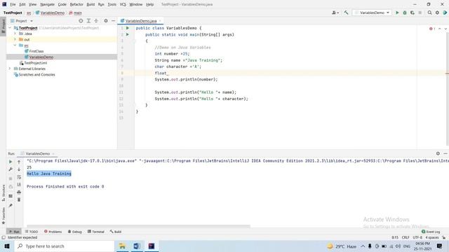Open File Explorer from taskbar

tap(122, 246)
